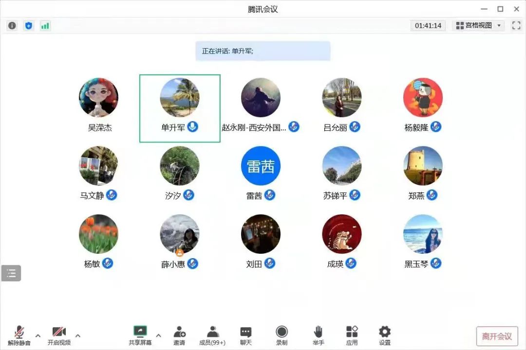Viewport: 526px width, 350px height.
Task: Open the 宫格视图 layout dropdown
Action: (x=478, y=25)
